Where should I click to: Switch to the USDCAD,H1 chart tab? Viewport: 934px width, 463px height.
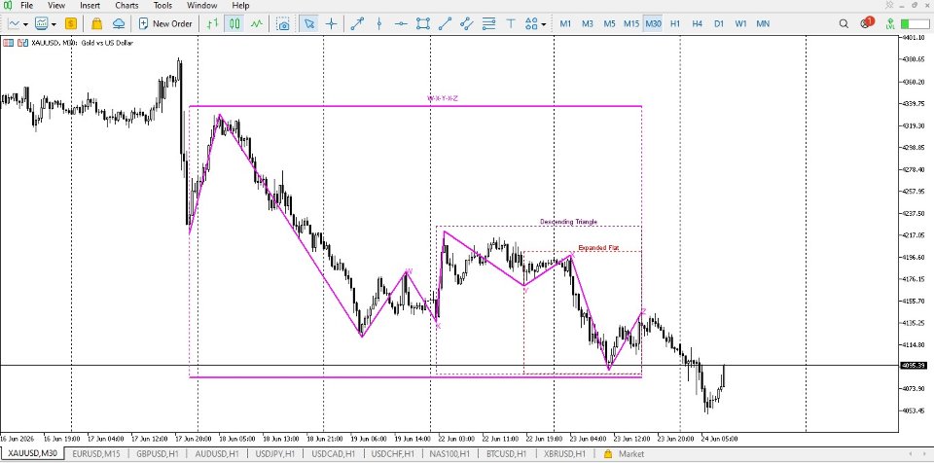(x=334, y=454)
